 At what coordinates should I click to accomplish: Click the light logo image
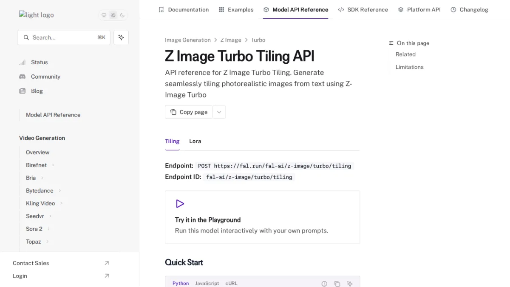[x=37, y=15]
